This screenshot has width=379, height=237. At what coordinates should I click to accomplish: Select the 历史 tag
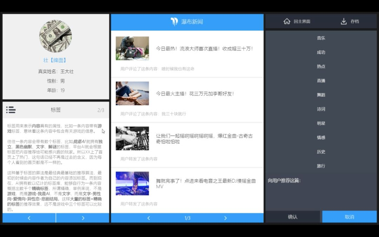(x=321, y=152)
